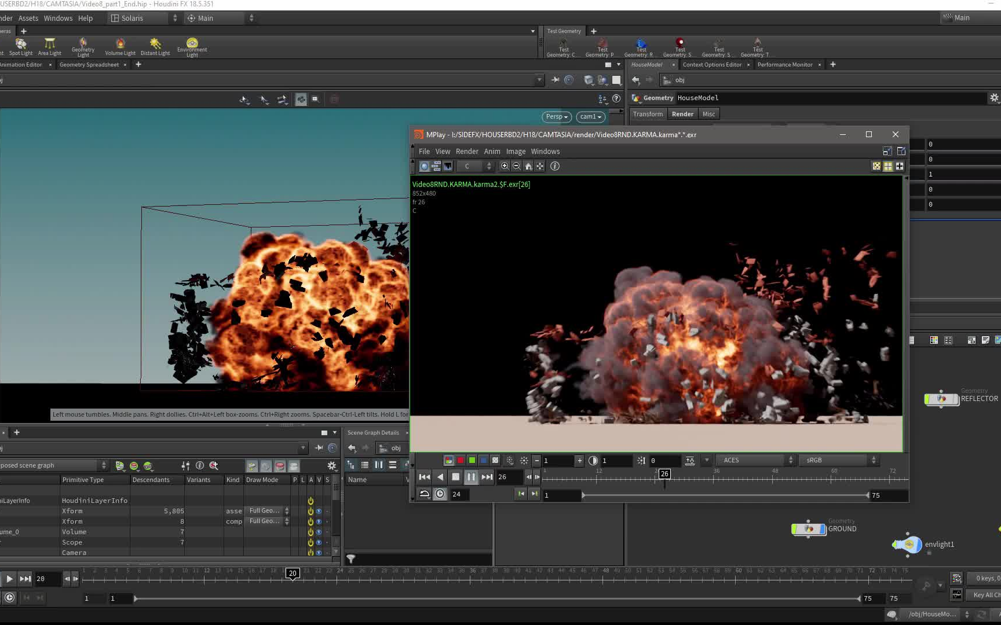The height and width of the screenshot is (625, 1001).
Task: Show only red channel swatch in MPlay
Action: click(461, 461)
